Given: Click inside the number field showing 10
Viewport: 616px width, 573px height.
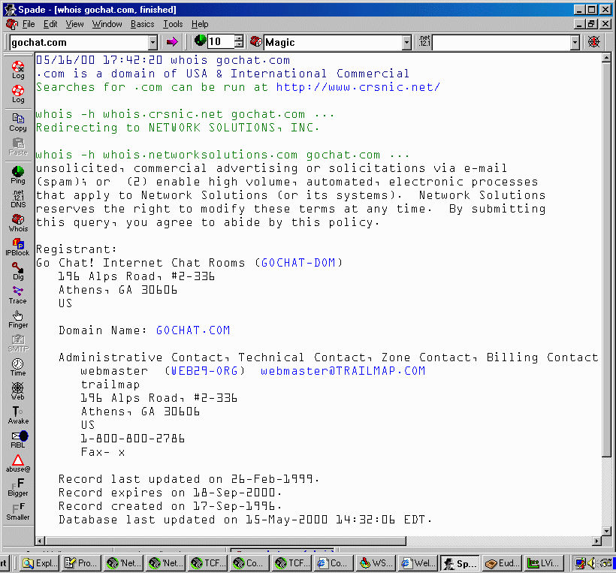Looking at the screenshot, I should click(219, 43).
